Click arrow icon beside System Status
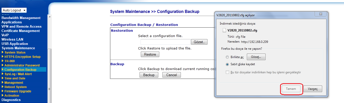 pyautogui.click(x=3, y=53)
